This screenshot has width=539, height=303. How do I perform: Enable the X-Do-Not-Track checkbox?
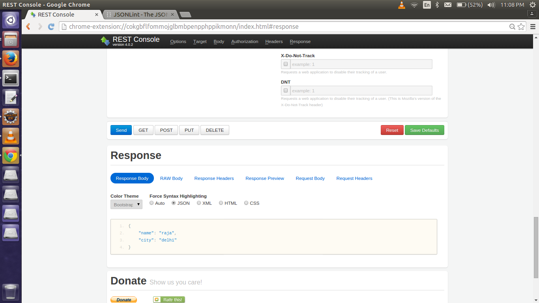pyautogui.click(x=285, y=64)
